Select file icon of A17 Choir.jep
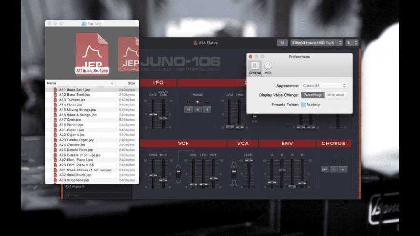420x236 pixels. (56, 120)
